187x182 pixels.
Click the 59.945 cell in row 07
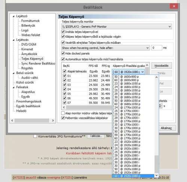coord(105,103)
